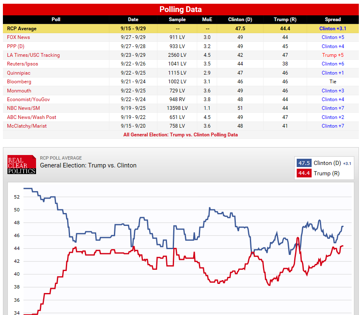Open the LA Times/USC Tracking poll
The height and width of the screenshot is (315, 363).
(x=33, y=55)
